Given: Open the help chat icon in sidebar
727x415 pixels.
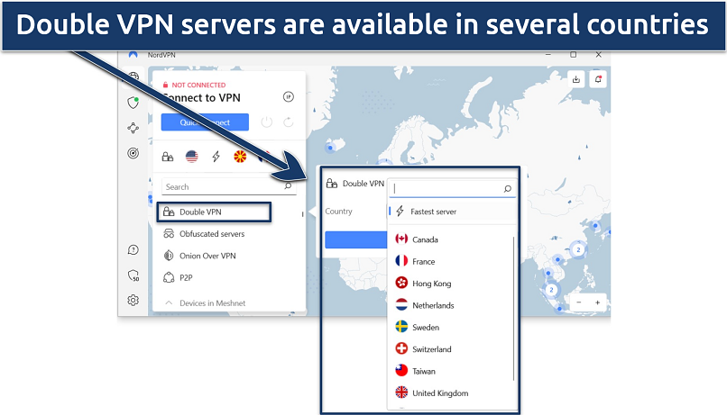Looking at the screenshot, I should click(133, 250).
